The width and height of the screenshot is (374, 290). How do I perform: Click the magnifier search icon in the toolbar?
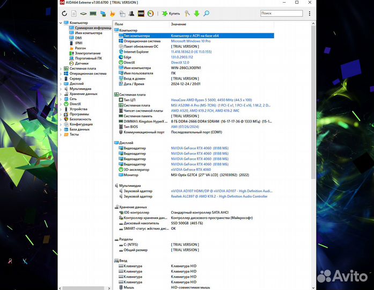207,13
